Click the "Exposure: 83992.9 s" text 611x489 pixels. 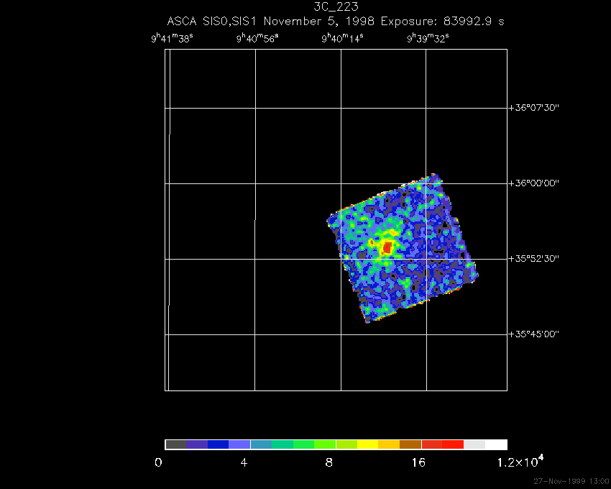(x=442, y=21)
